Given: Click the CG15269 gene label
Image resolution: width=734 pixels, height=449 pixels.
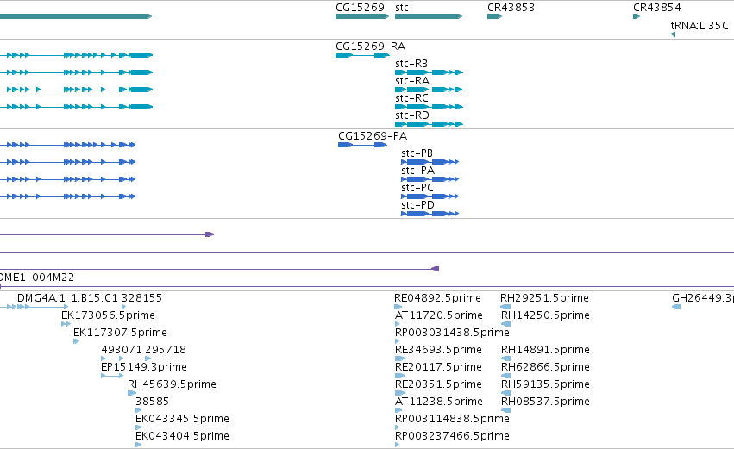Looking at the screenshot, I should tap(360, 8).
